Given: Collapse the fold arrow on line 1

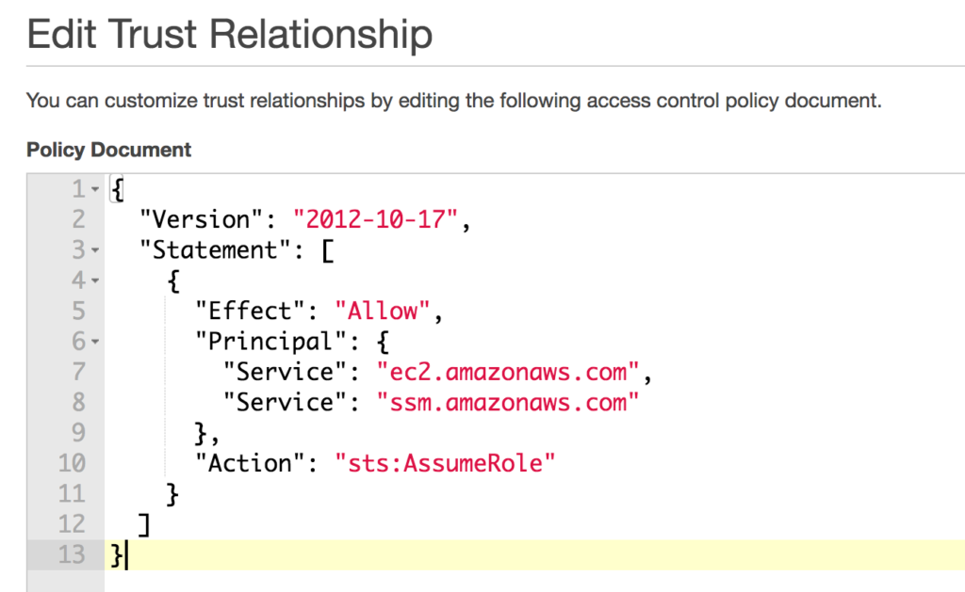Looking at the screenshot, I should pos(94,190).
